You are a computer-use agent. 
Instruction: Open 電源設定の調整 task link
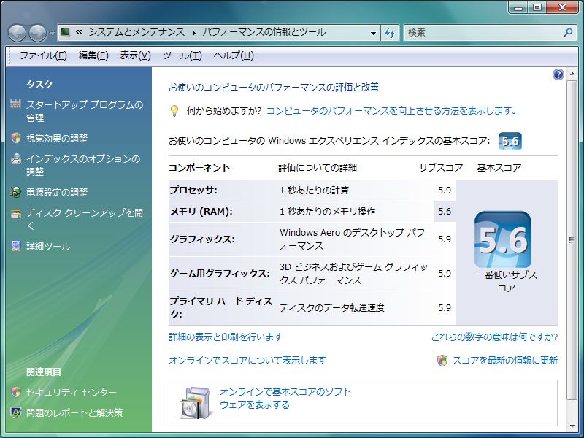57,192
